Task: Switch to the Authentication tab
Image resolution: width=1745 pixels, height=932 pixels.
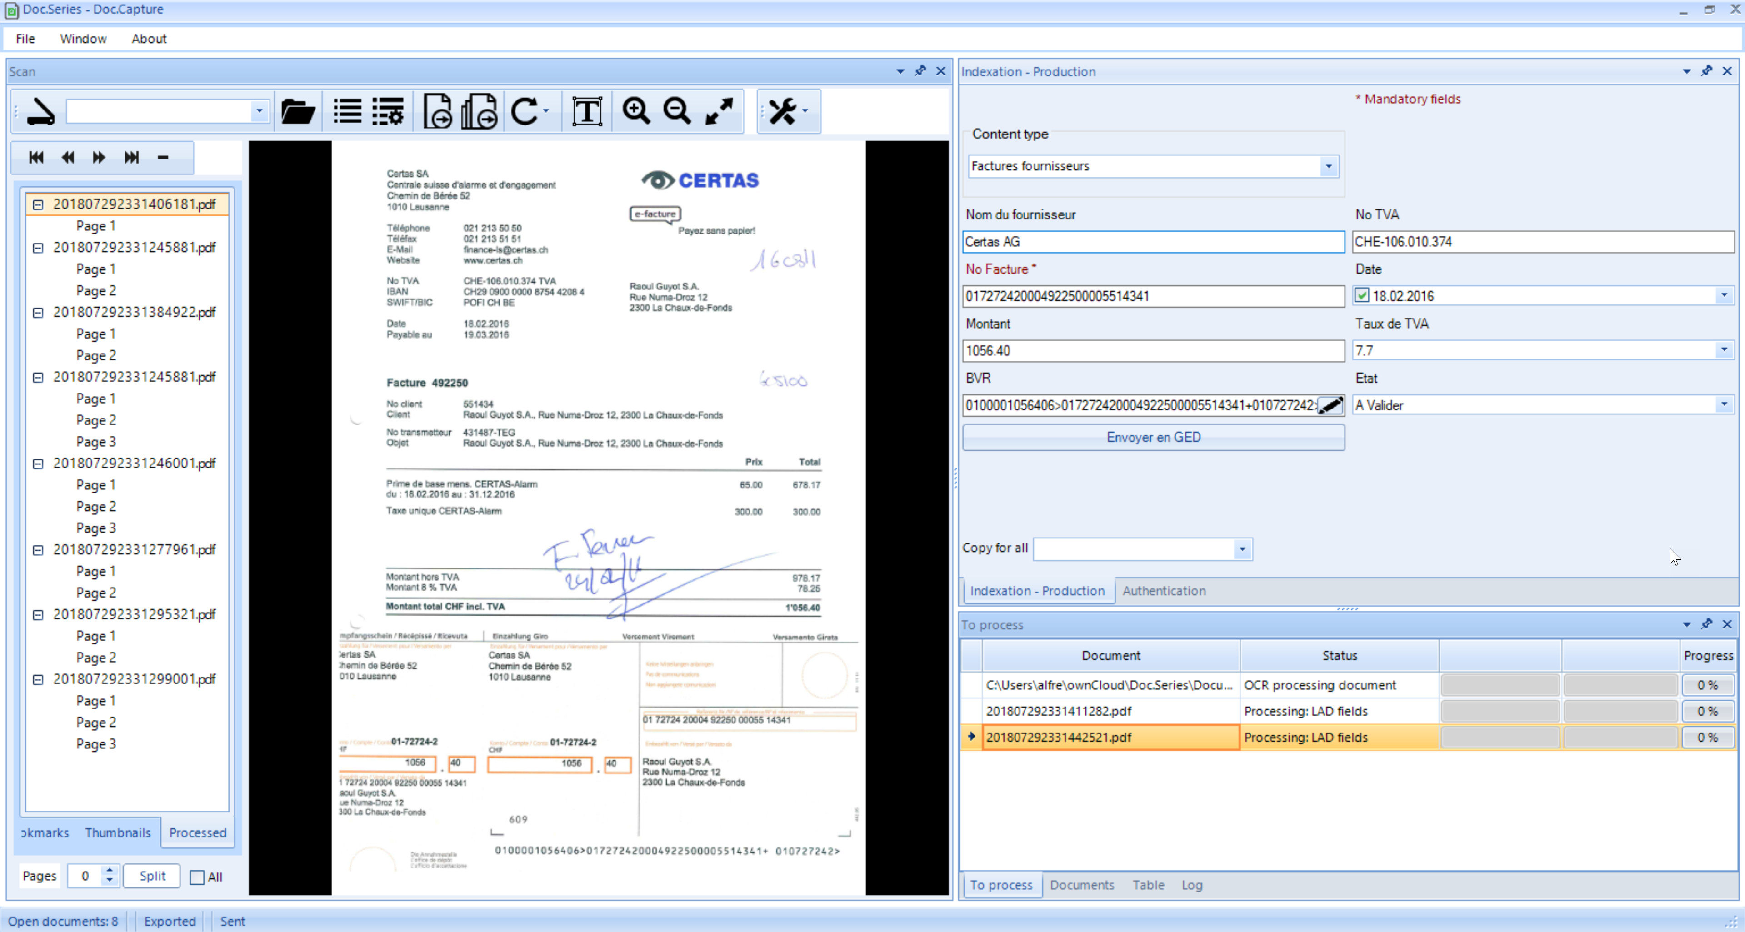Action: coord(1164,591)
